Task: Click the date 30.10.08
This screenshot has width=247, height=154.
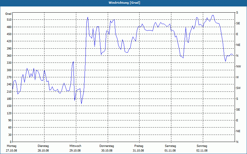Action: click(x=107, y=151)
